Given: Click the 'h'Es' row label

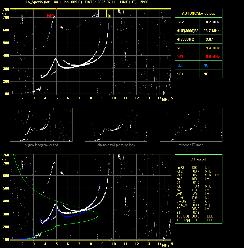Looking at the screenshot, I should point(180,74).
